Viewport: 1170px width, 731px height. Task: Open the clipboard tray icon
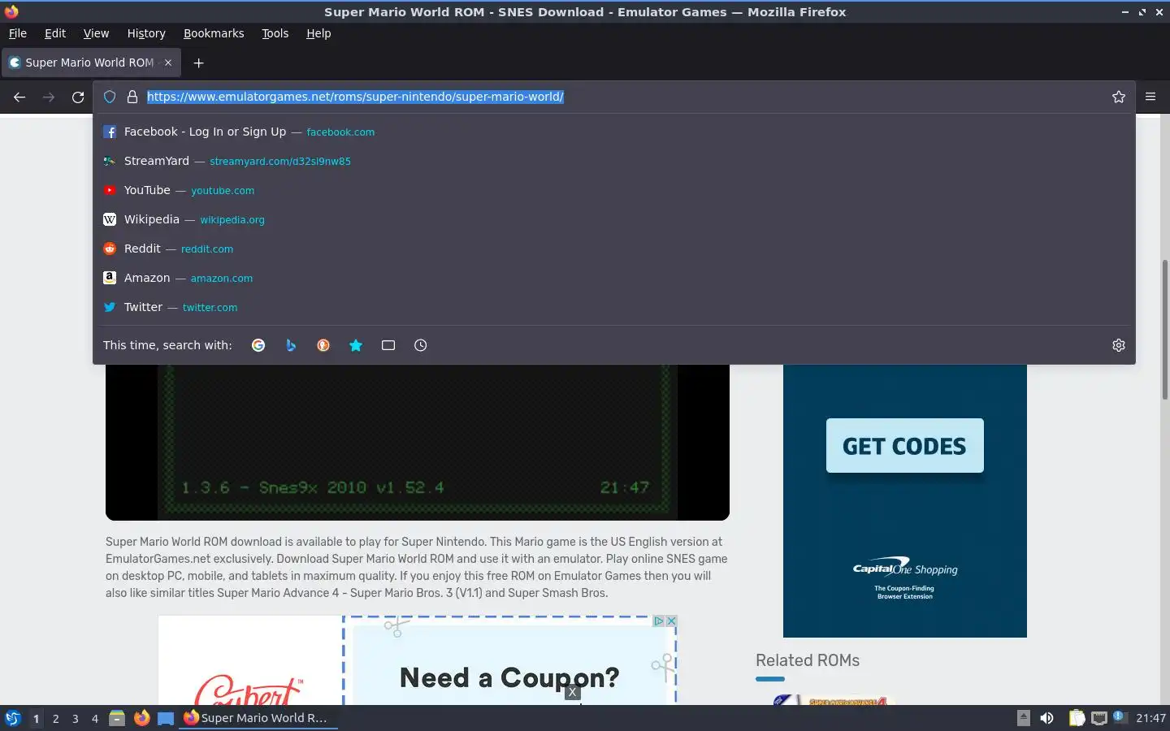coord(1077,718)
